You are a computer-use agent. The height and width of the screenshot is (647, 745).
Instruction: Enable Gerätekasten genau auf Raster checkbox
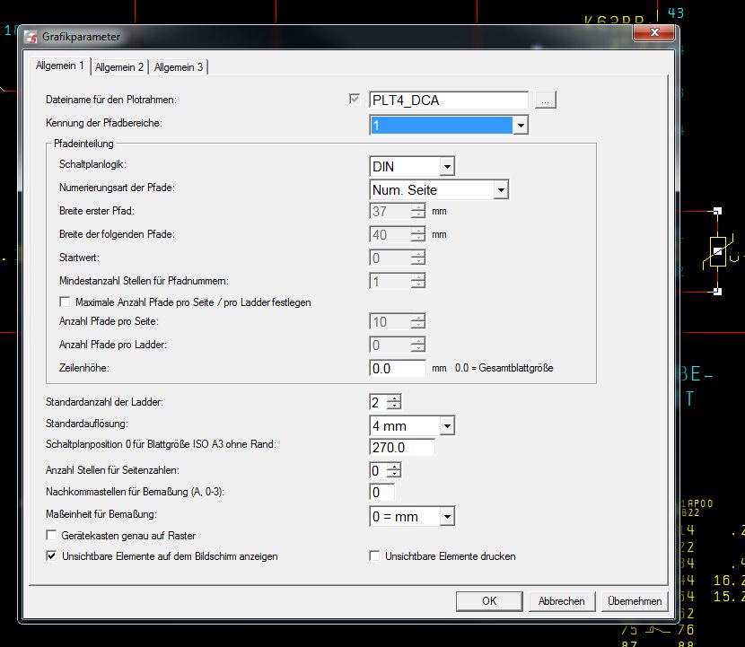click(51, 535)
